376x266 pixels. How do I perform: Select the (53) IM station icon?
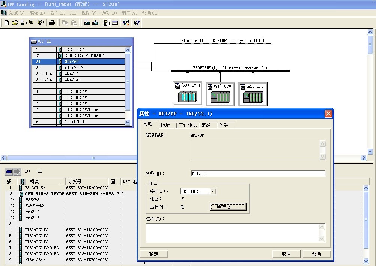pos(188,93)
